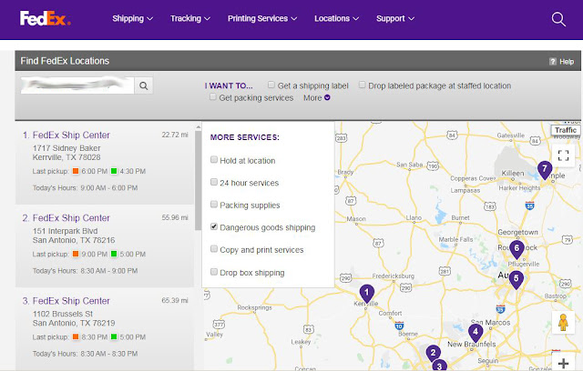
Task: Click the Help link
Action: [567, 62]
